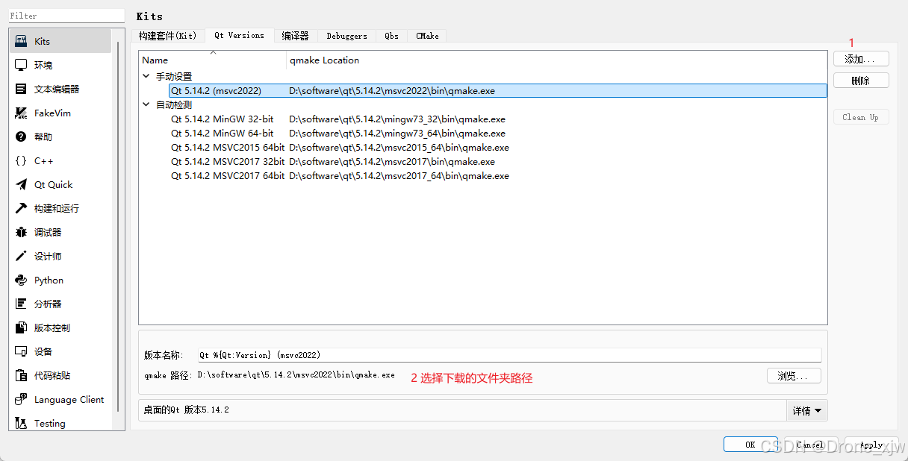This screenshot has height=461, width=908.
Task: Switch to the Debuggers tab
Action: [x=346, y=36]
